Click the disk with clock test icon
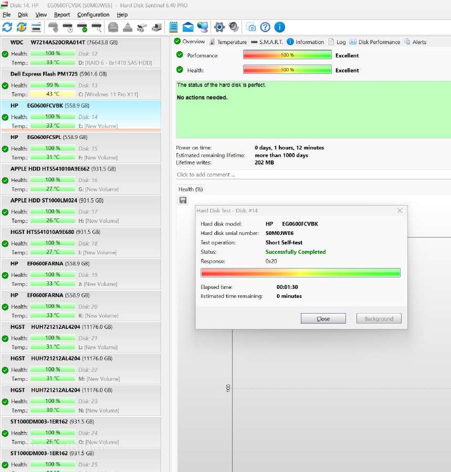 point(68,27)
